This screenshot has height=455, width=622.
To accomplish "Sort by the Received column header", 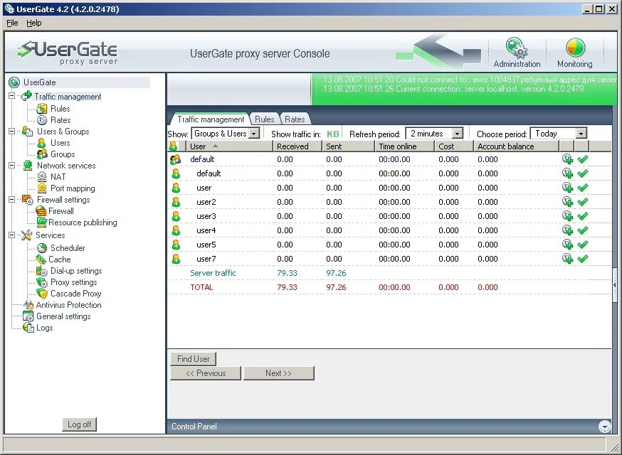I will pyautogui.click(x=297, y=146).
